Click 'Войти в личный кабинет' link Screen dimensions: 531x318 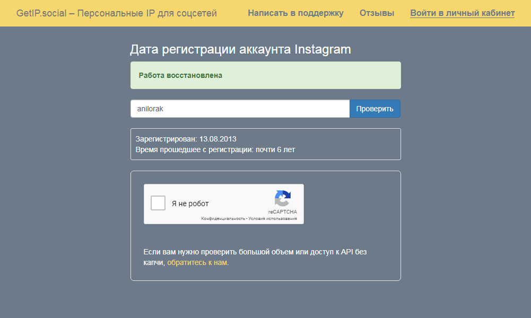point(462,13)
